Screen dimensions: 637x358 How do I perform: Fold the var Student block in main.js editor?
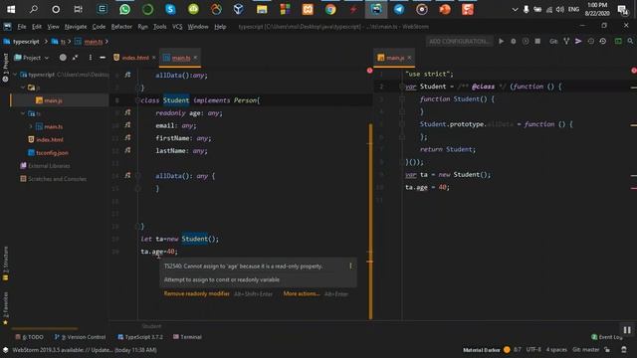[402, 87]
